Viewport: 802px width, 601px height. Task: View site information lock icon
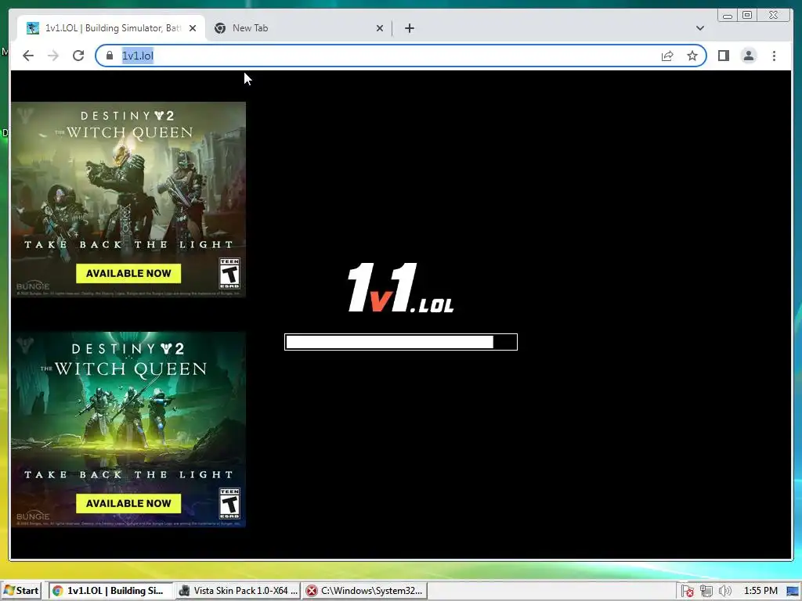point(109,56)
